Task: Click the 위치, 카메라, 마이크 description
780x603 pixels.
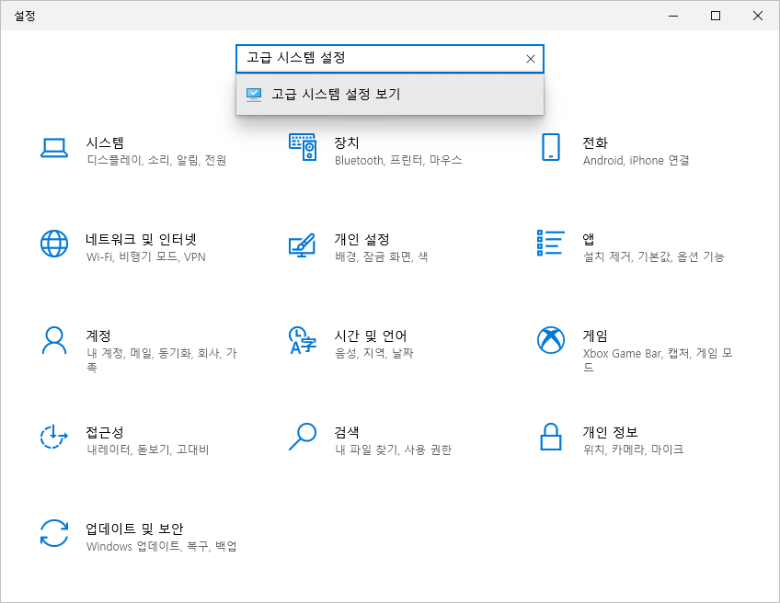Action: tap(633, 449)
